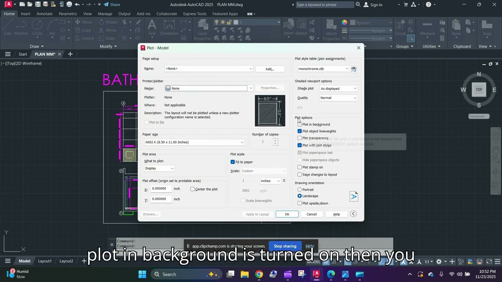Screen dimensions: 502x282
Task: Uncheck Fit to paper
Action: point(233,162)
